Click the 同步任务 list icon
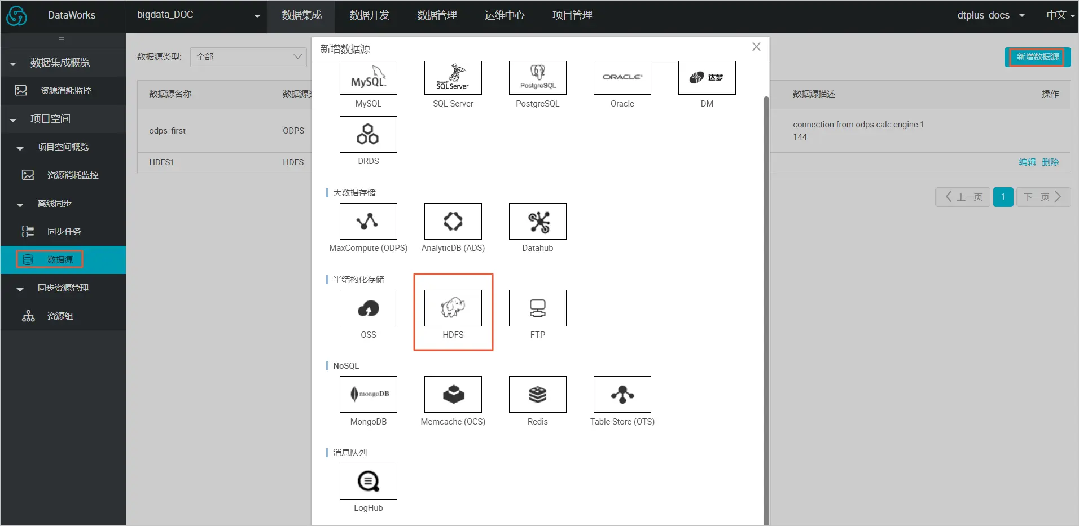Image resolution: width=1079 pixels, height=526 pixels. [x=28, y=231]
